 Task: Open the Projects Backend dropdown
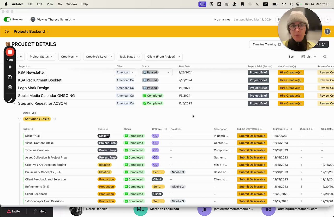pos(31,31)
